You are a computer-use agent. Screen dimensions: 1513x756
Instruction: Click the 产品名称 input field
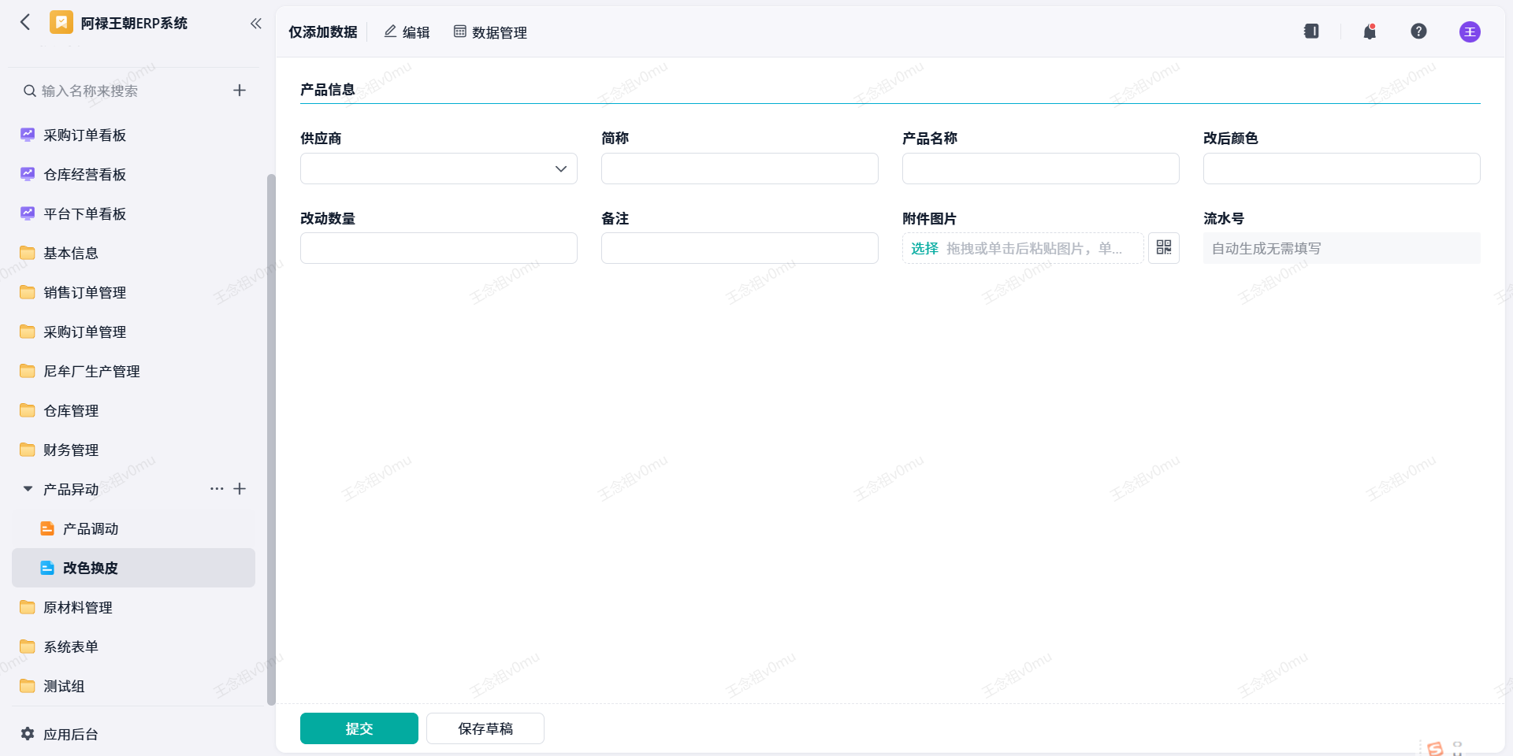point(1041,169)
